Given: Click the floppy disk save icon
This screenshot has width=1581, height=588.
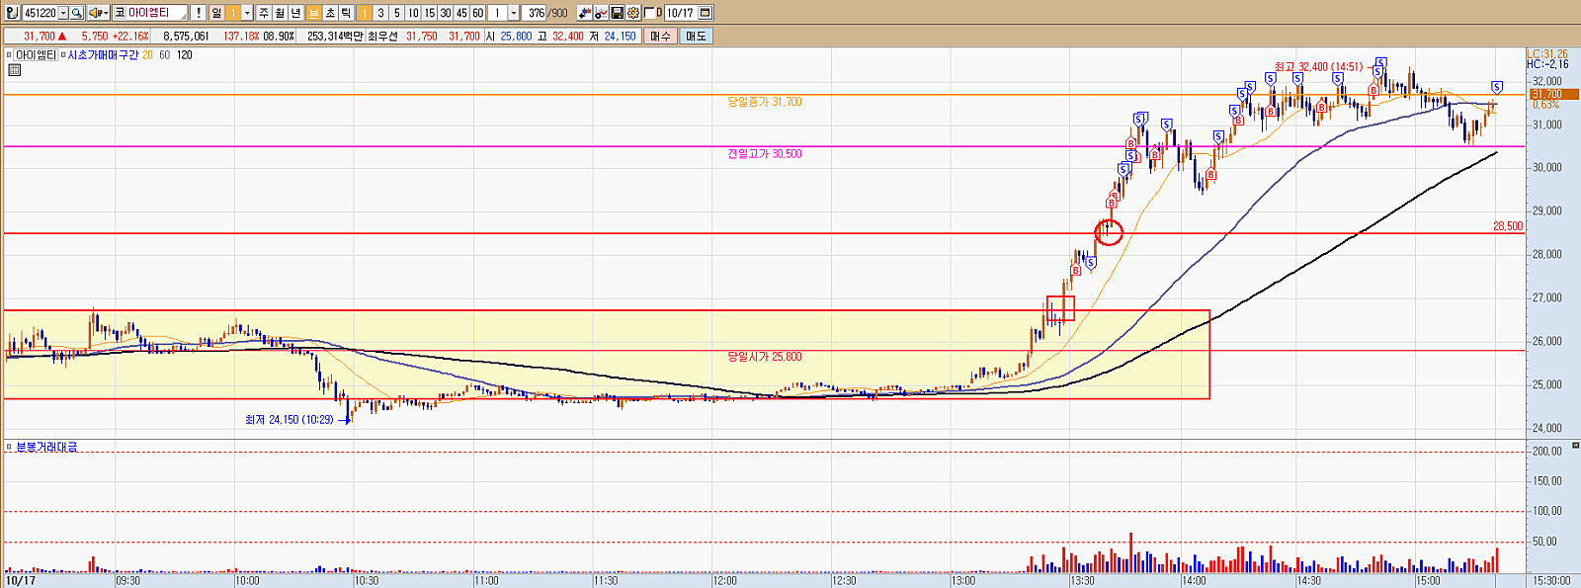Looking at the screenshot, I should 617,13.
